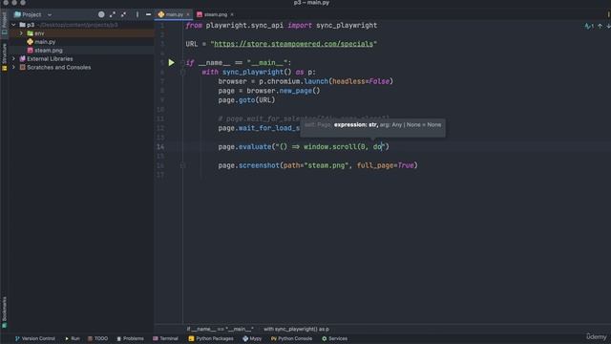Click the sync_playwright import line

[282, 26]
